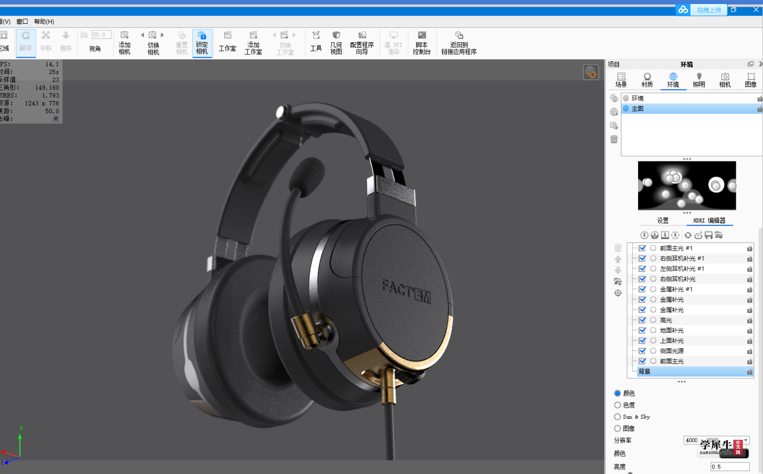763x474 pixels.
Task: Select the 主图 environment item
Action: (691, 109)
